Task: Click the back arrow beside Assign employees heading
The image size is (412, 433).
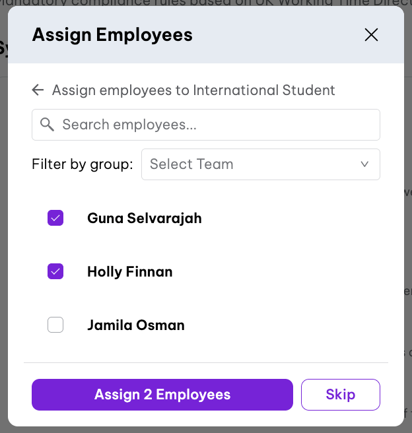Action: (x=38, y=90)
